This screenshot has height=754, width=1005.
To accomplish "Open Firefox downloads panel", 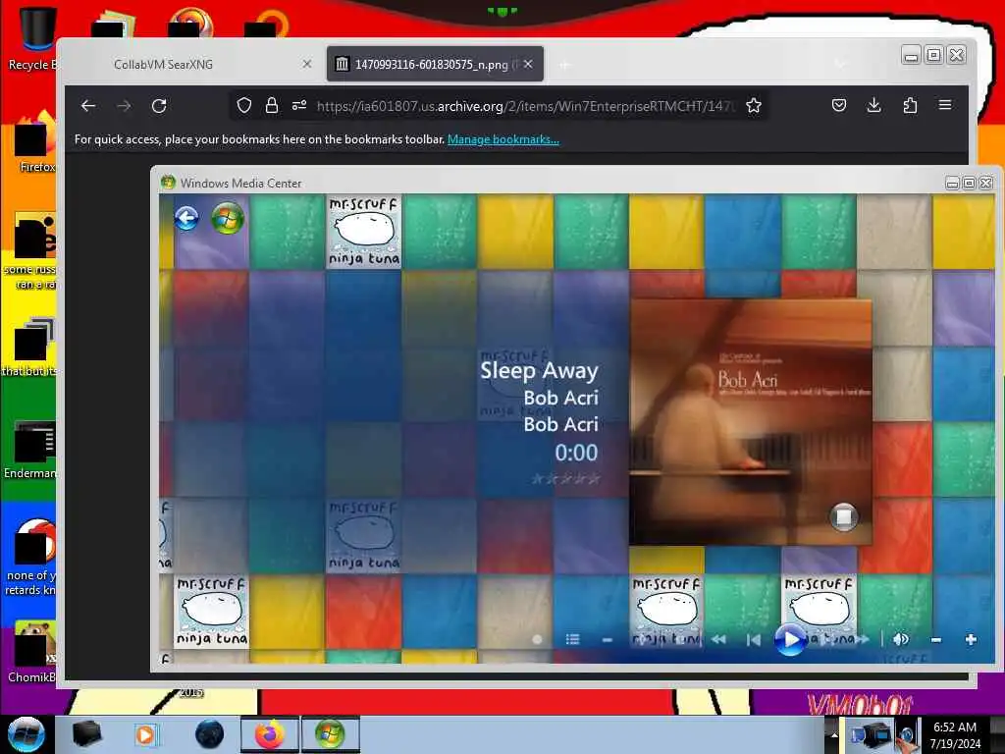I will coord(873,105).
